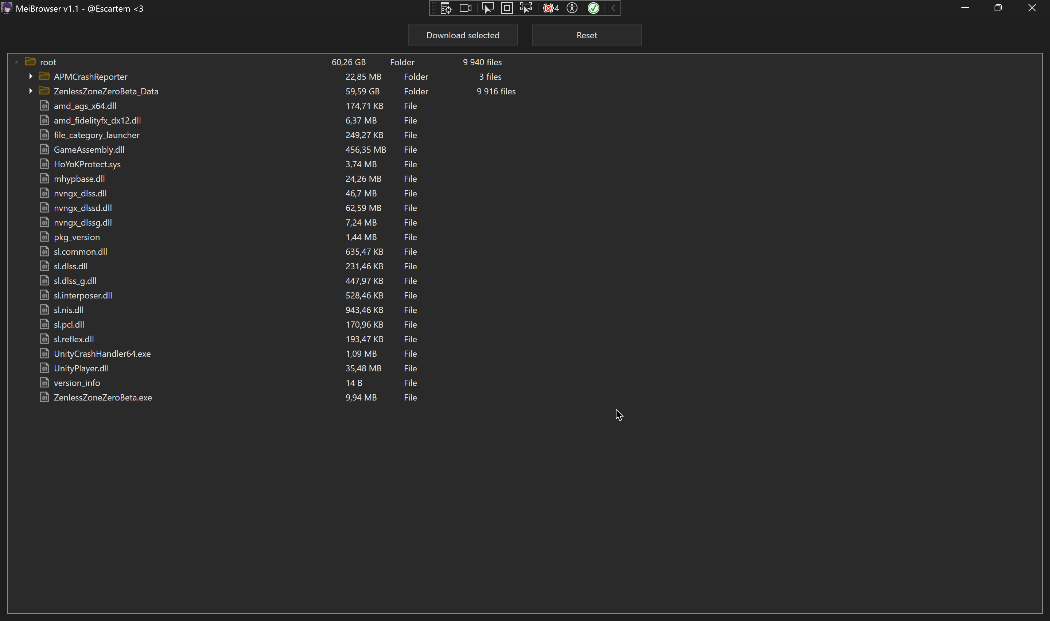Image resolution: width=1050 pixels, height=621 pixels.
Task: Click the file icon beside UnityPlayer.dll
Action: click(44, 368)
